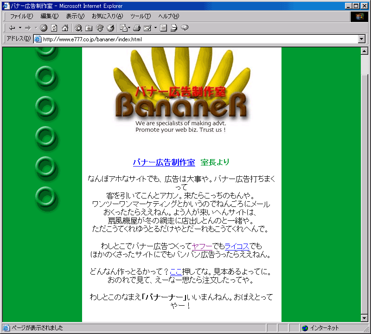Image resolution: width=371 pixels, height=334 pixels.
Task: Click the Forward arrow button
Action: pos(28,28)
